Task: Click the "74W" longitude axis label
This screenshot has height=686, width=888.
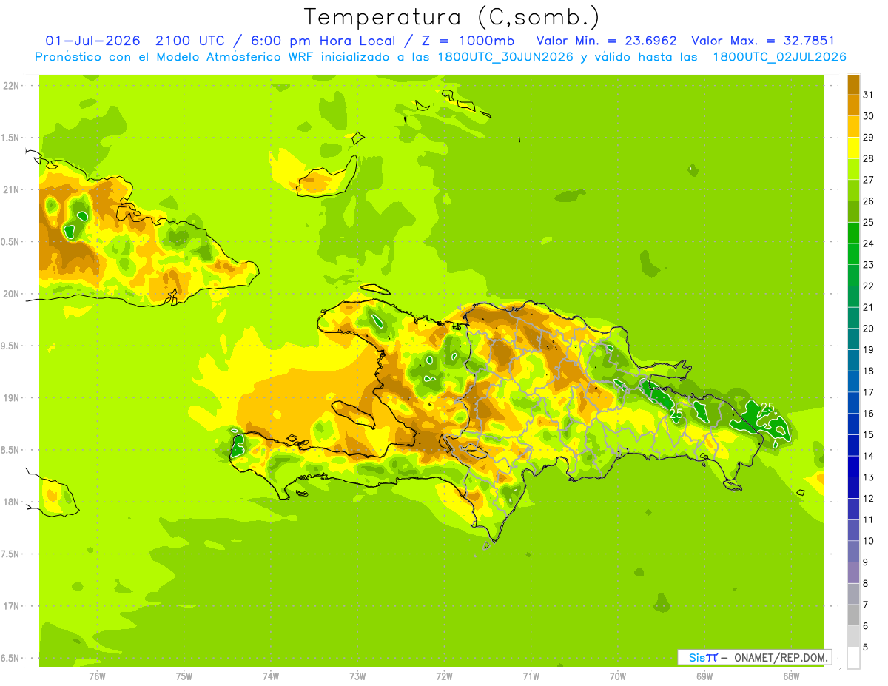Action: pos(270,676)
